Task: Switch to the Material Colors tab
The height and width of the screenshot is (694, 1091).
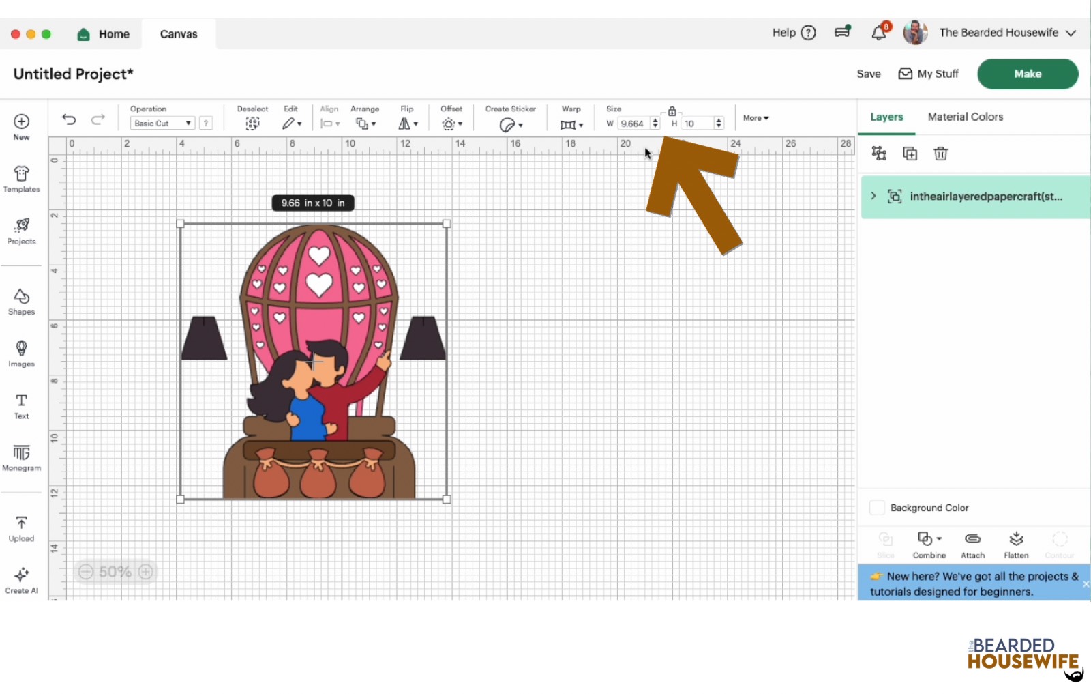Action: (x=965, y=117)
